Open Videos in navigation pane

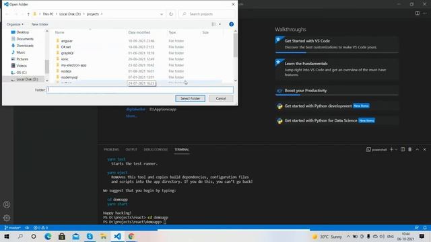[21, 66]
